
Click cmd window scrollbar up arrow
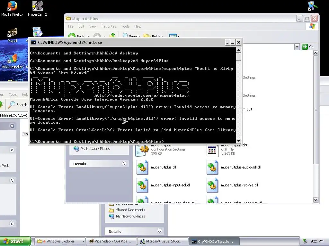tap(238, 50)
